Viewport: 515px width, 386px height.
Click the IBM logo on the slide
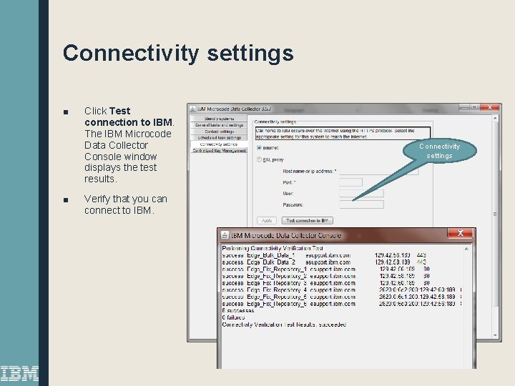pyautogui.click(x=19, y=373)
